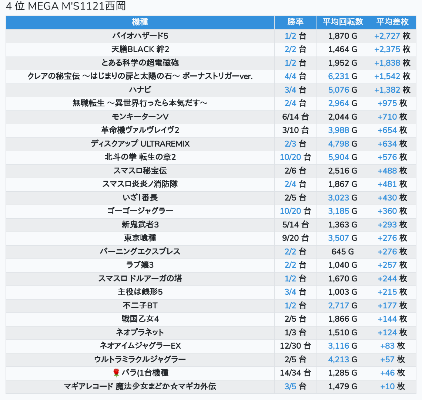
Task: Click the 機種 column header
Action: [x=140, y=22]
